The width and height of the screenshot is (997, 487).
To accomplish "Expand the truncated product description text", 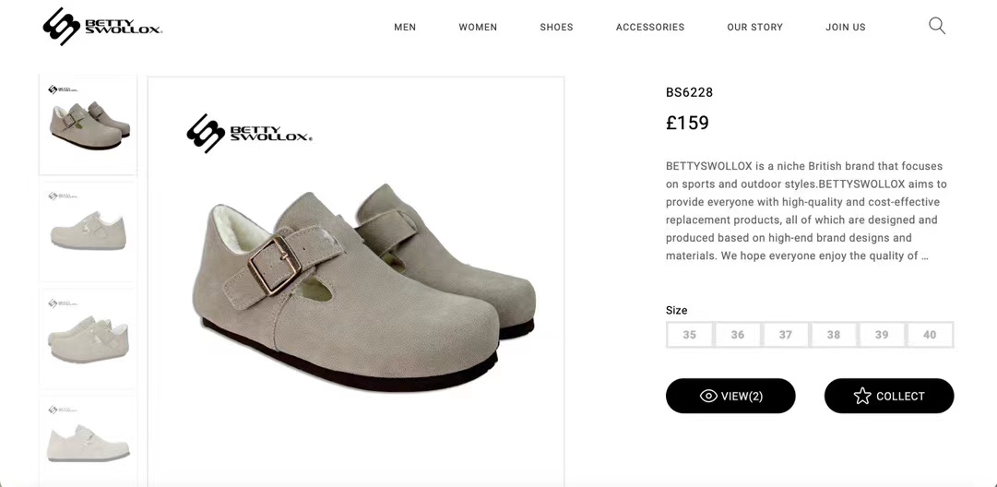I will (924, 255).
